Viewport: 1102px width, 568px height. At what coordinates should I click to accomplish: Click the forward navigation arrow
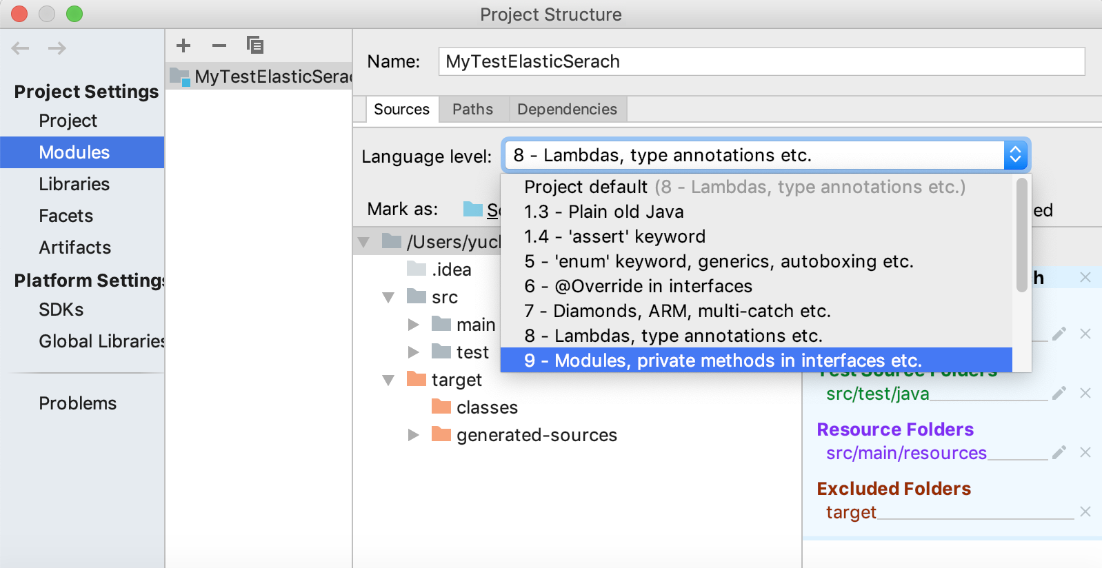click(57, 48)
